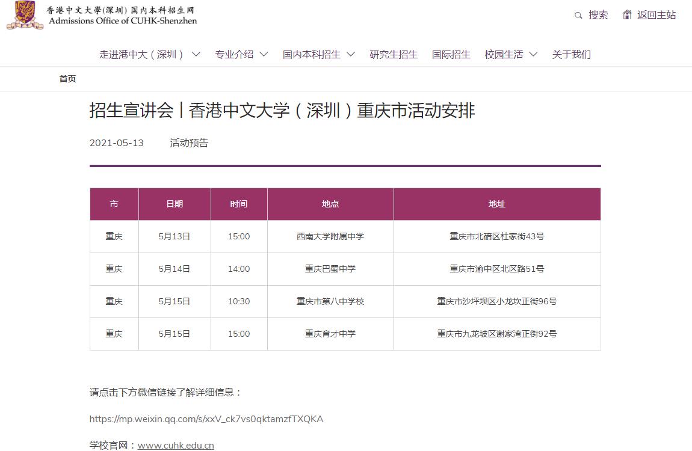Click the search magnifier icon

click(x=578, y=16)
